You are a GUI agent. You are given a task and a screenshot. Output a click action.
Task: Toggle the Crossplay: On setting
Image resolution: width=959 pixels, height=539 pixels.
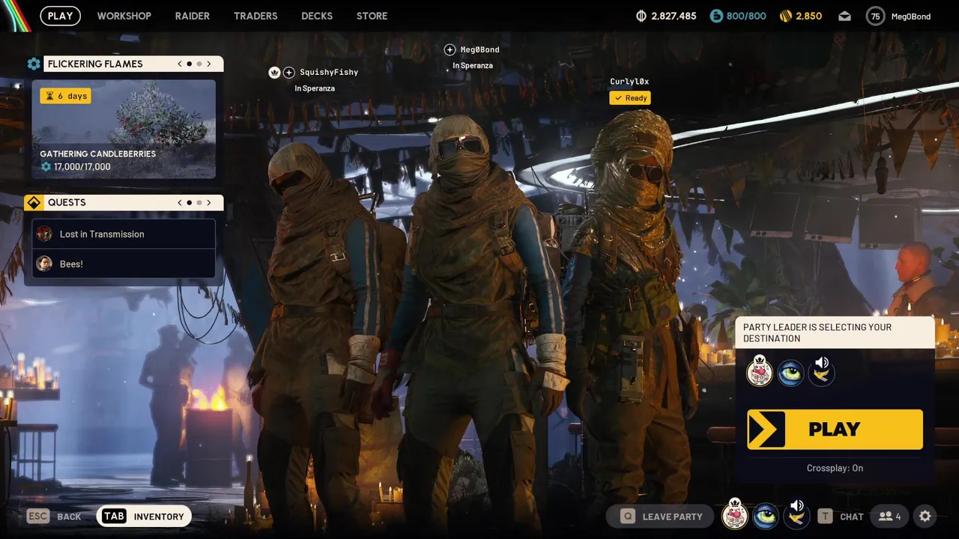[x=835, y=468]
